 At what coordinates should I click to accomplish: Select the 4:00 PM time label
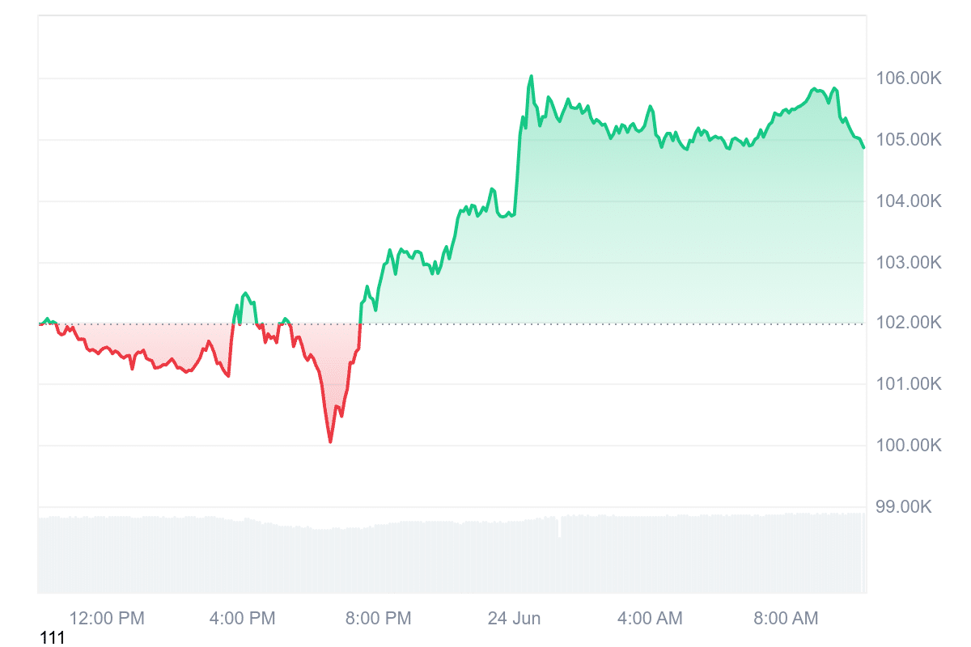point(243,619)
